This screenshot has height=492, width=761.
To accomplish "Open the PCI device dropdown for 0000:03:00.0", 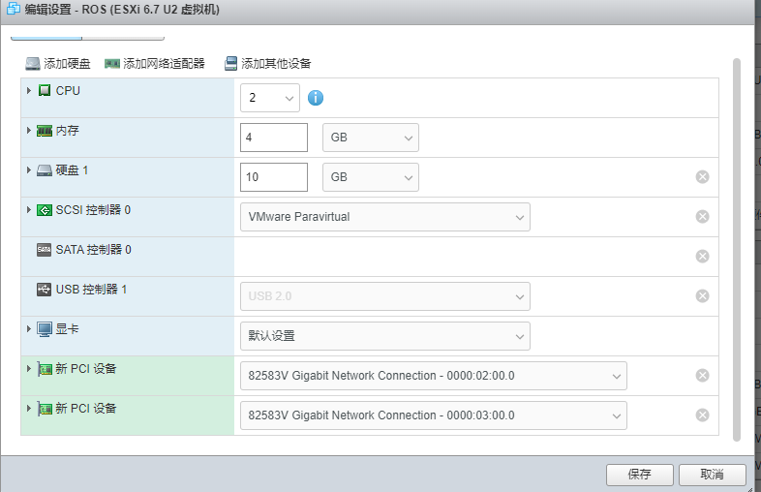I will point(434,415).
